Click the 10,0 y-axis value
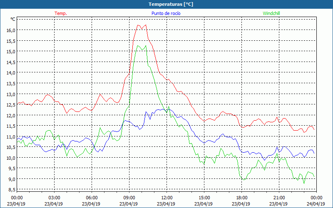333x208 pixels. (11, 158)
